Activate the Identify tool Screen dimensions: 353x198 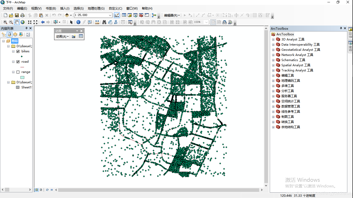click(x=78, y=22)
